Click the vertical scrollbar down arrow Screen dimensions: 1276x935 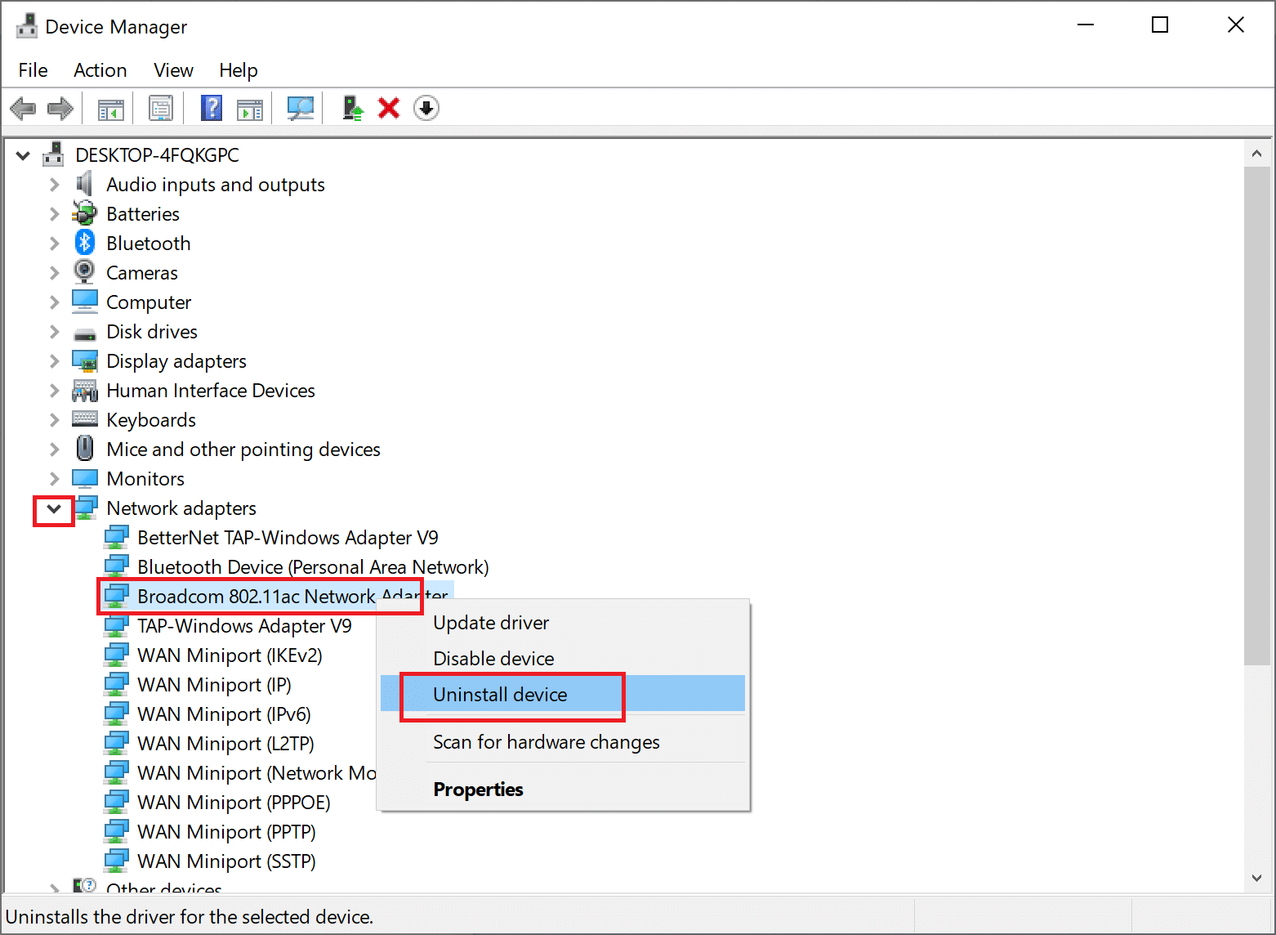tap(1256, 878)
